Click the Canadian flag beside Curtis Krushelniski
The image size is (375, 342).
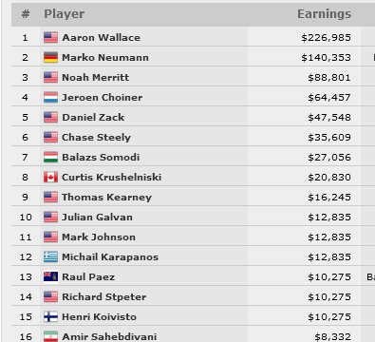point(50,177)
